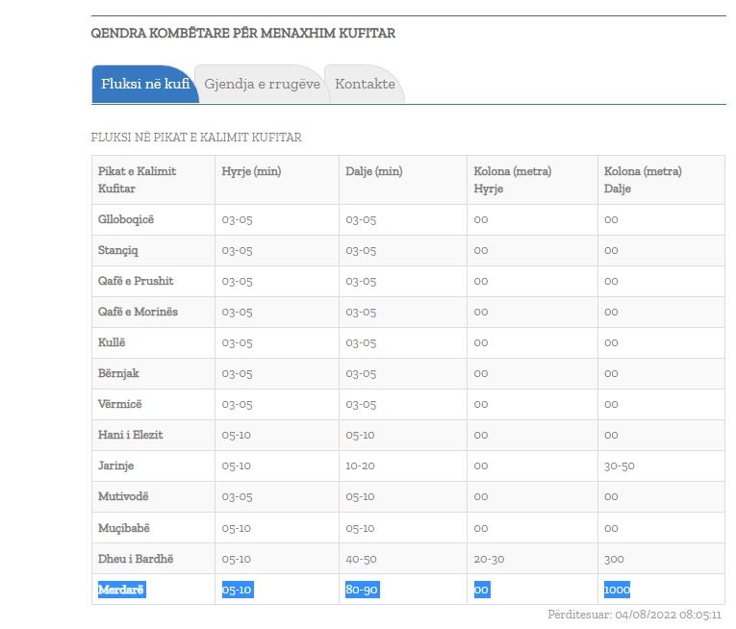Viewport: 736px width, 629px height.
Task: Click the Përditësuar timestamp text
Action: click(634, 615)
